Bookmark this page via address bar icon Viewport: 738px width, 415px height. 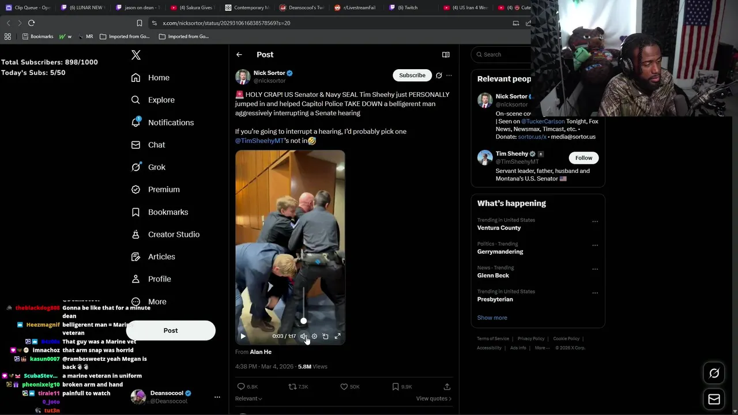(x=139, y=23)
